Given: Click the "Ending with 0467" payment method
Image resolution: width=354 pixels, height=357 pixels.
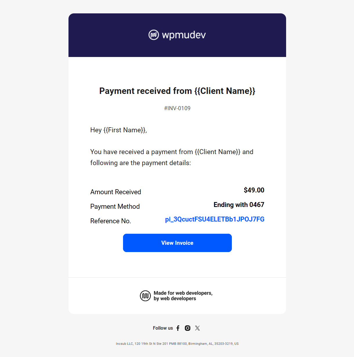Looking at the screenshot, I should click(239, 205).
